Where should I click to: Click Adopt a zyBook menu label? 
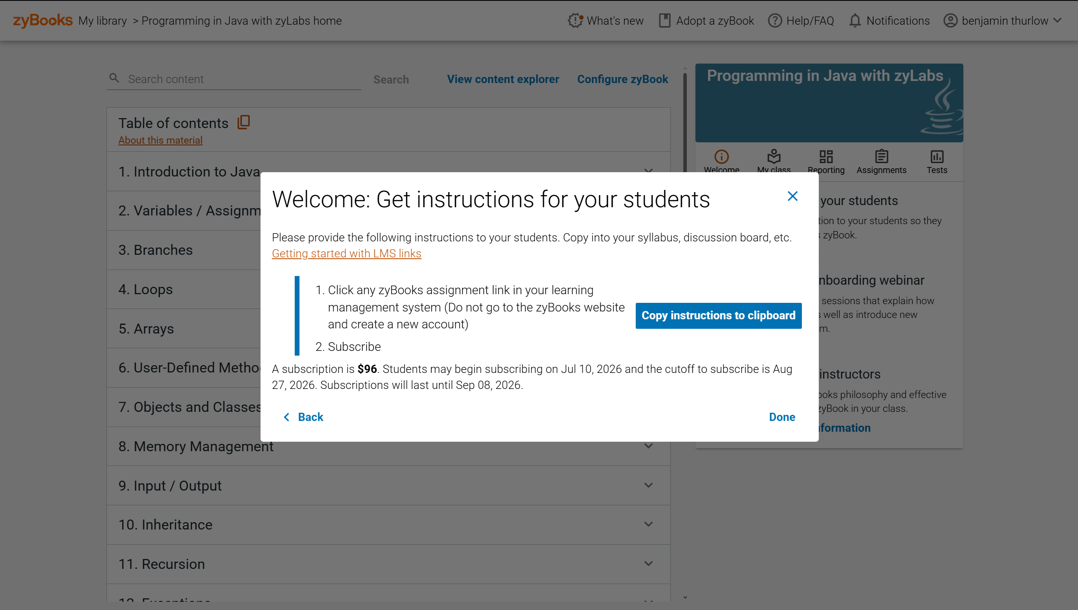[x=715, y=21]
